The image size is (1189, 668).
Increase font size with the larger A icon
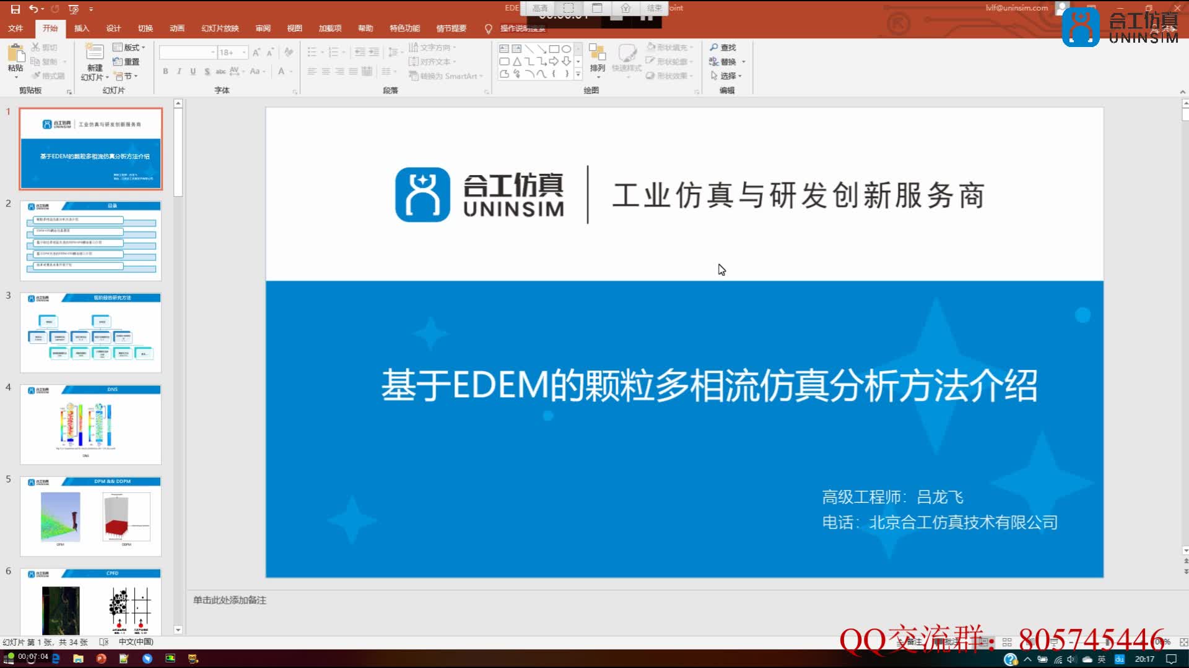coord(256,53)
